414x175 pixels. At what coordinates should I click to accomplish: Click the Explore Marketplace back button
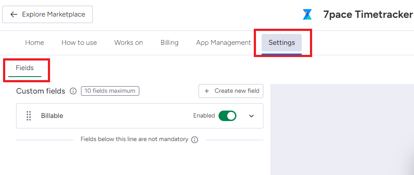47,14
